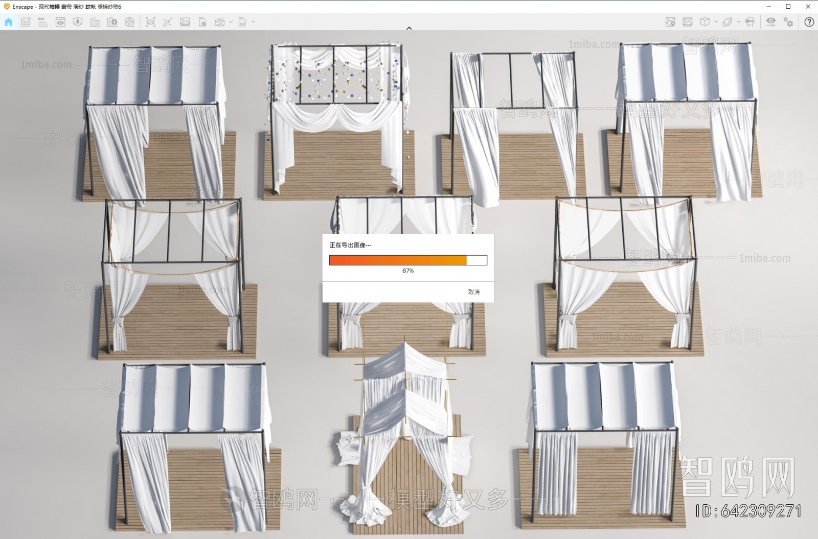This screenshot has height=539, width=818.
Task: Click 取消 to cancel the image export
Action: (x=473, y=292)
